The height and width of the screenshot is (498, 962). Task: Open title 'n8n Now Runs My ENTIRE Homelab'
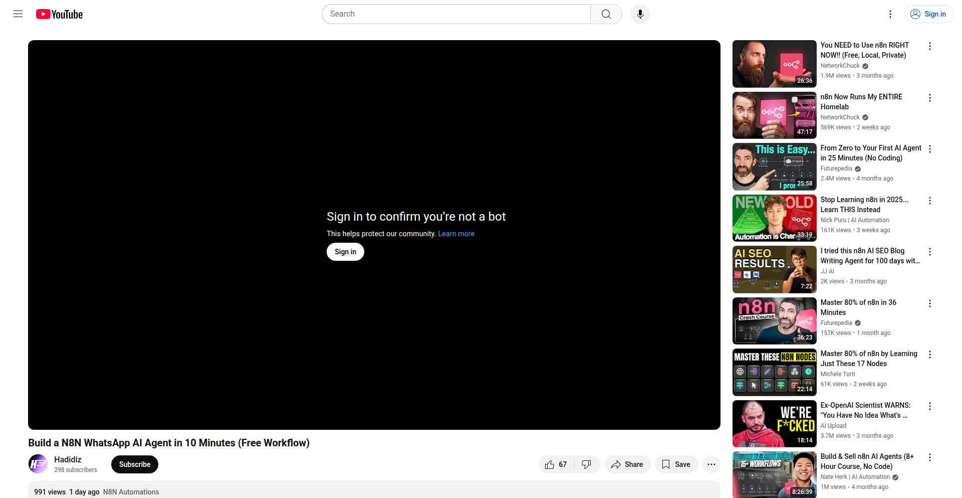coord(861,102)
